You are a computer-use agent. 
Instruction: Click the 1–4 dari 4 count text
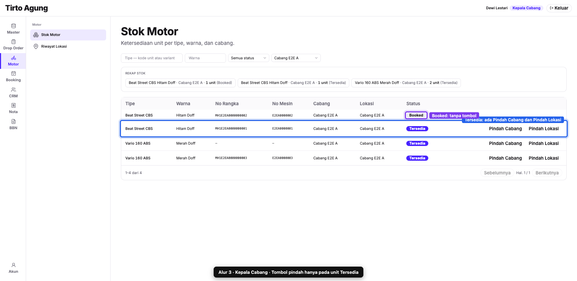[134, 173]
